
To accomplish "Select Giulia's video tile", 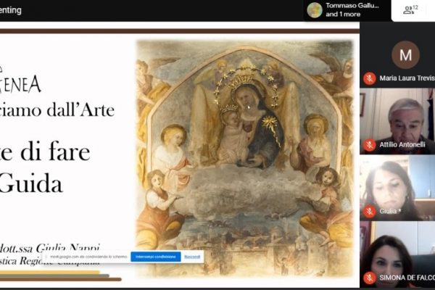I will [x=397, y=188].
